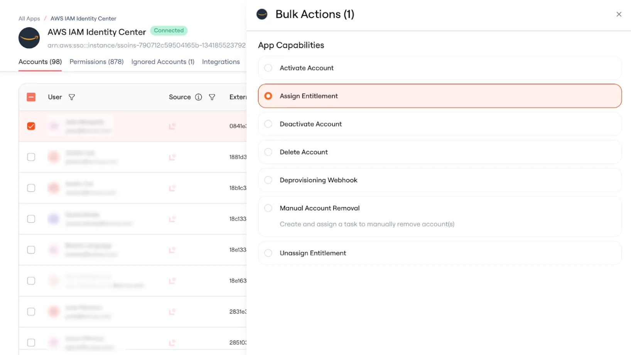
Task: Switch to the Integrations tab
Action: point(221,62)
